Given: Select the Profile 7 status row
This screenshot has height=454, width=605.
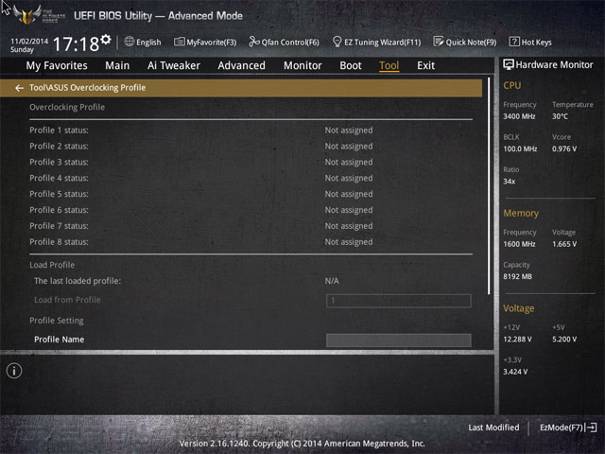Looking at the screenshot, I should pos(251,226).
